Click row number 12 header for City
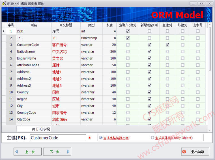The width and height of the screenshot is (215, 160). point(11,106)
